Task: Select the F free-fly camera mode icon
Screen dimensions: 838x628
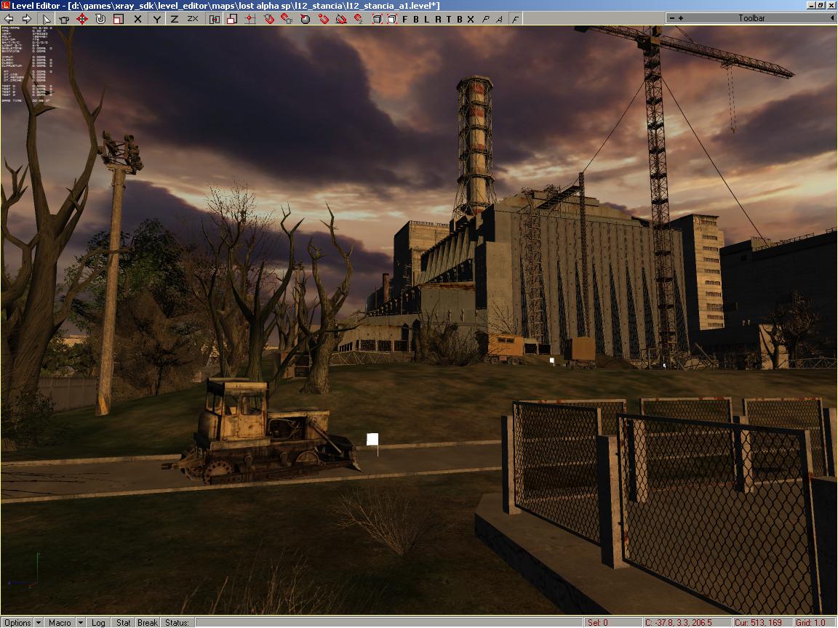Action: (515, 19)
